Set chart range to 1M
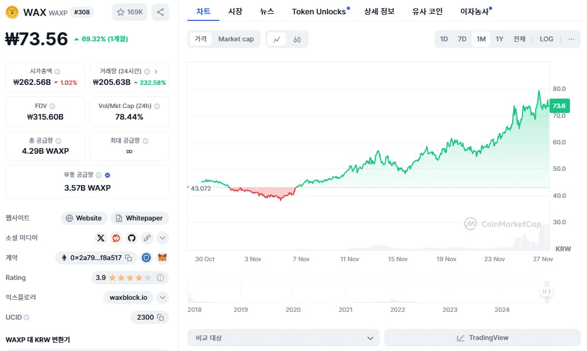The image size is (587, 351). (x=481, y=39)
